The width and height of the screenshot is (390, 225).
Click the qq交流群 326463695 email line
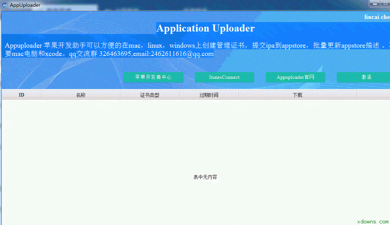click(x=109, y=54)
